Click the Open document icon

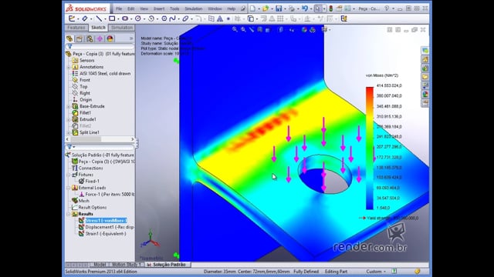[266, 8]
